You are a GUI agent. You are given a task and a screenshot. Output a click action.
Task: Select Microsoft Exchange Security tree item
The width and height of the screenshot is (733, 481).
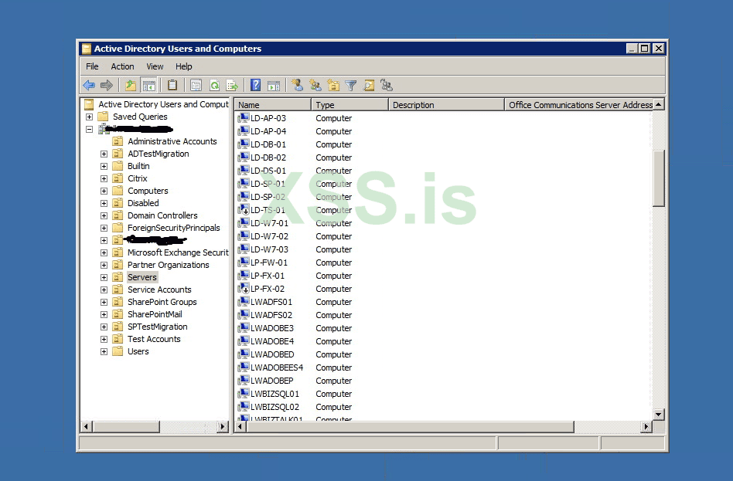tap(178, 252)
